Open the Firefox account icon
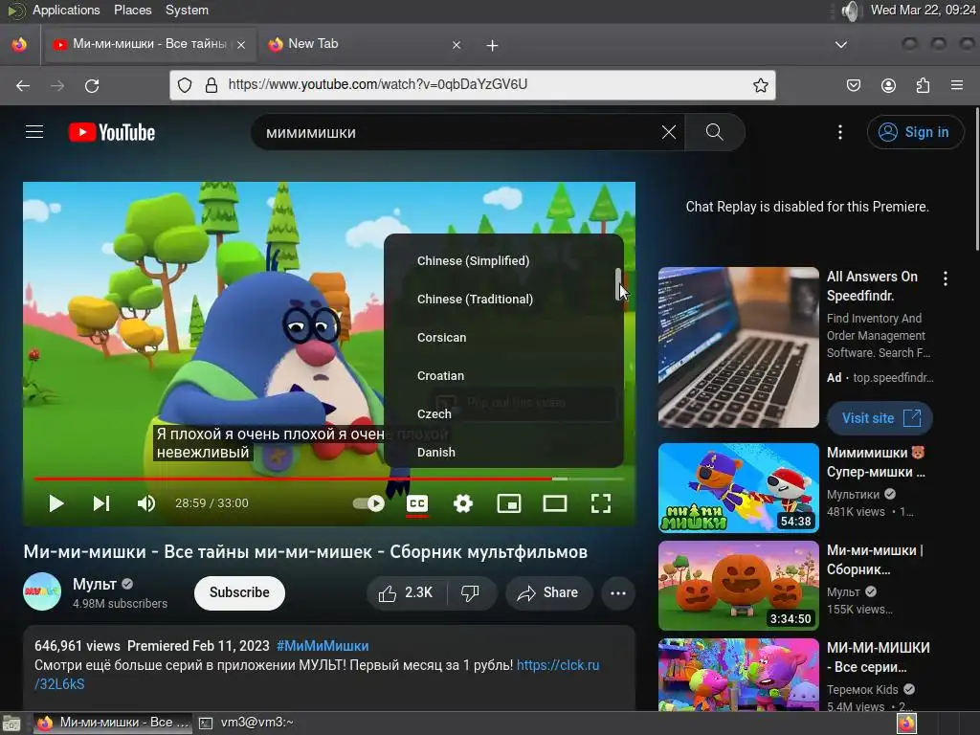Image resolution: width=980 pixels, height=735 pixels. [x=888, y=85]
